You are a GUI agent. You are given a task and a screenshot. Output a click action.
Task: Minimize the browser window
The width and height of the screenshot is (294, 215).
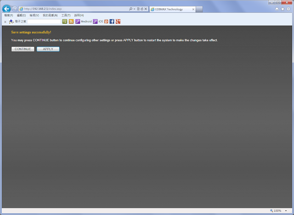click(x=271, y=2)
